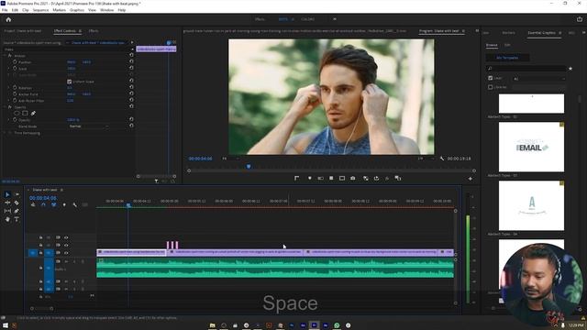587x330 pixels.
Task: Open the File menu
Action: click(x=5, y=10)
